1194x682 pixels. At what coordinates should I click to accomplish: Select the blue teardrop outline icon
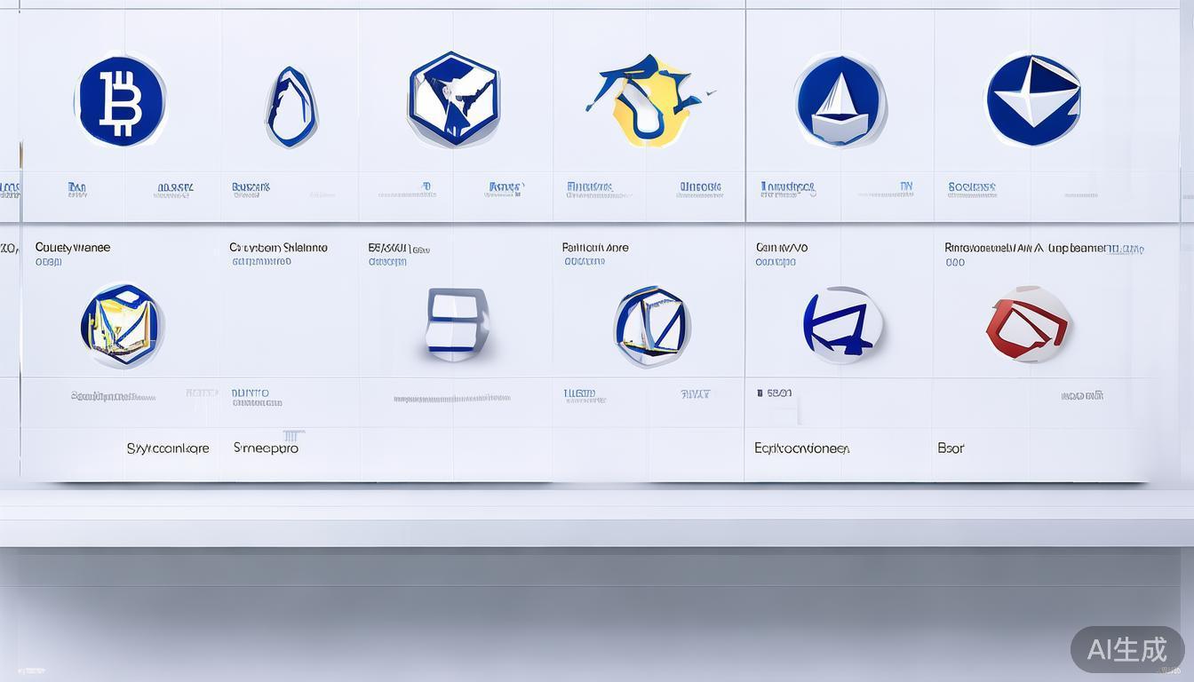click(x=291, y=107)
